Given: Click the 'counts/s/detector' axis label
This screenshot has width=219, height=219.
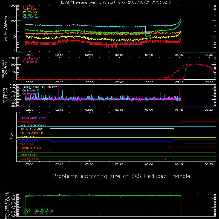Looking at the screenshot, I should (x=5, y=28).
